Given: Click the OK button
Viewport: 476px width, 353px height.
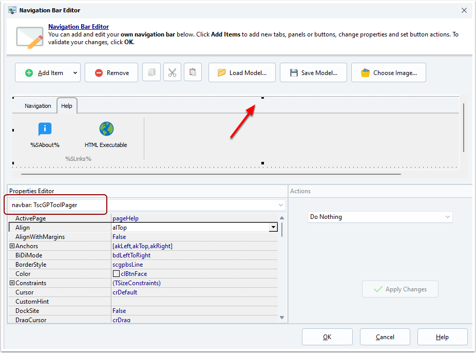Looking at the screenshot, I should pos(327,337).
